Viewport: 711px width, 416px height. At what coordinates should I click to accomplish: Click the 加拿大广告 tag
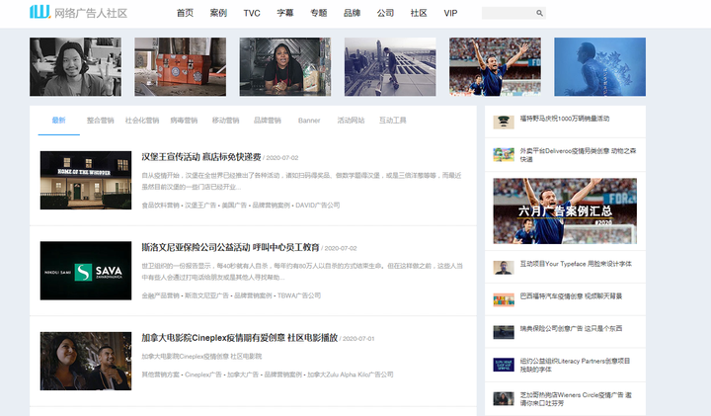[x=243, y=374]
